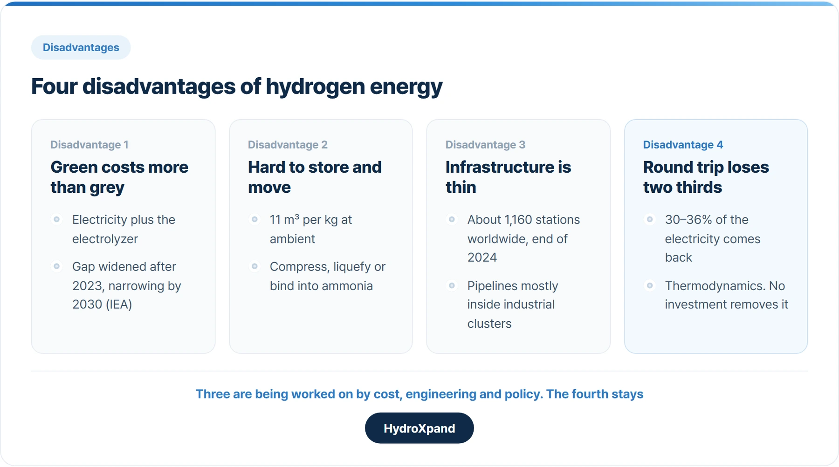This screenshot has width=839, height=467.
Task: Click "About 1,160 stations worldwide, end of 2024"
Action: tap(523, 238)
